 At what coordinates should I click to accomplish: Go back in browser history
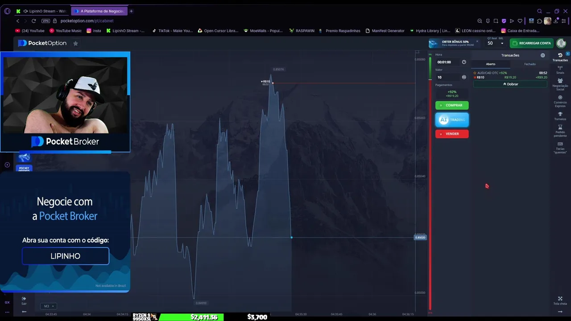pyautogui.click(x=18, y=21)
